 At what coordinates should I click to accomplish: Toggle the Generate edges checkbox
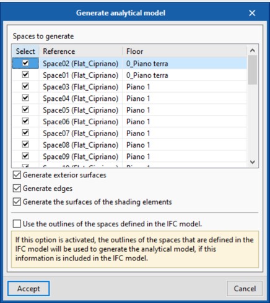[17, 189]
